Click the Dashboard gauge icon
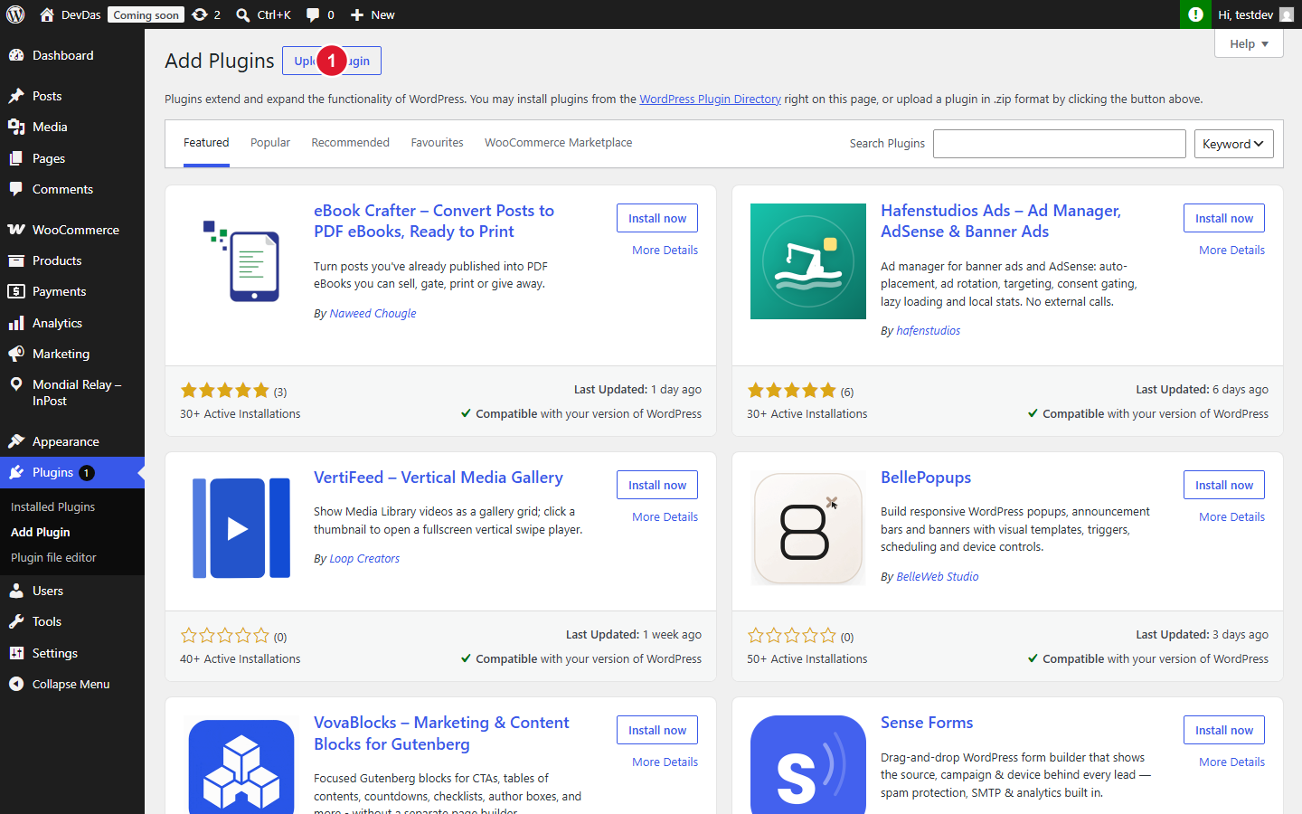This screenshot has height=814, width=1302. coord(16,55)
